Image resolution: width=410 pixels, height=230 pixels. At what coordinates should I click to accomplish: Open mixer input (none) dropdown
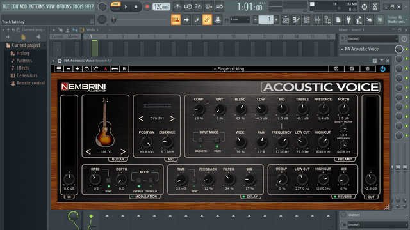(x=373, y=39)
